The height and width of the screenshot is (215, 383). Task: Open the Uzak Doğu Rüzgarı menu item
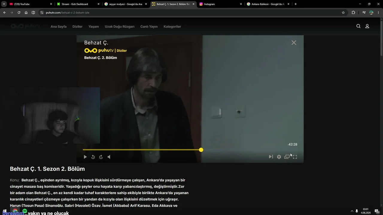(x=119, y=27)
